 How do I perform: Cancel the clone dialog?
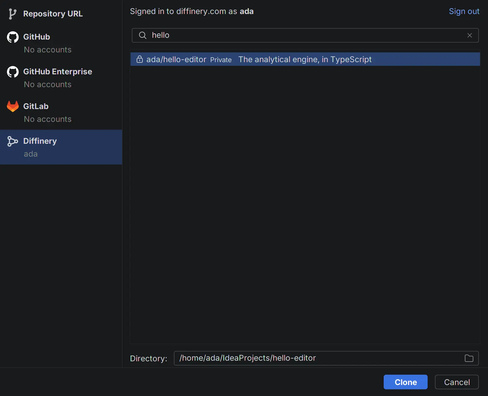pos(457,382)
